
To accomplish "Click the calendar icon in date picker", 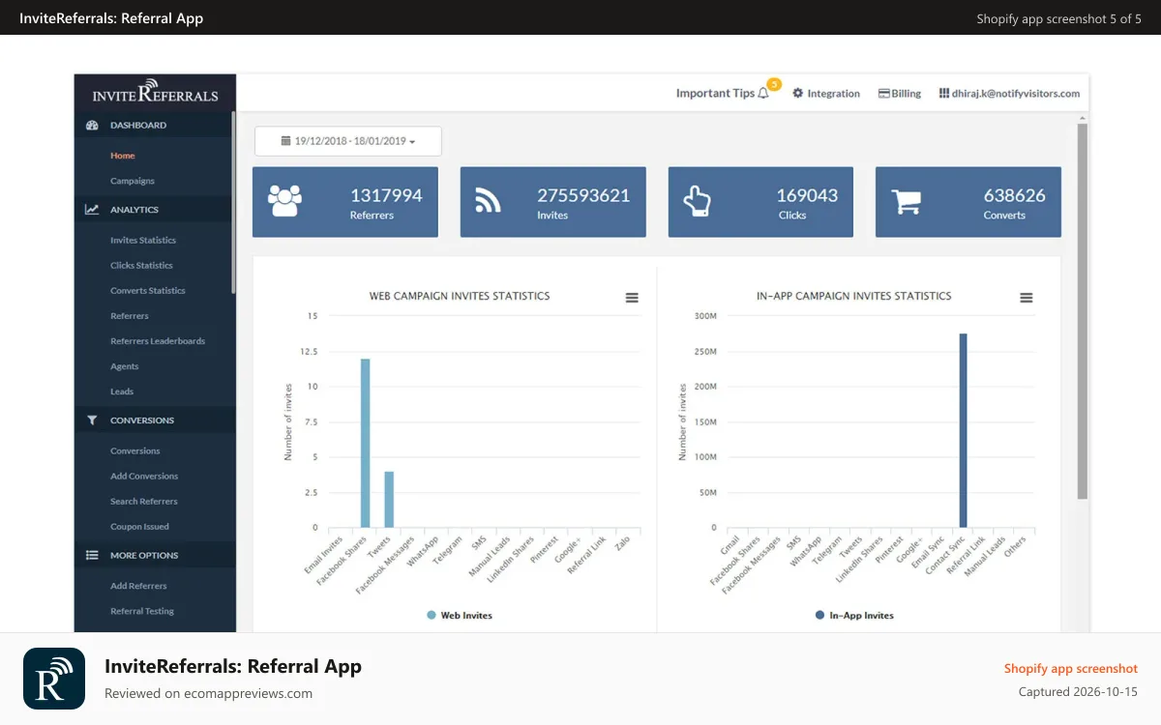I will (285, 141).
